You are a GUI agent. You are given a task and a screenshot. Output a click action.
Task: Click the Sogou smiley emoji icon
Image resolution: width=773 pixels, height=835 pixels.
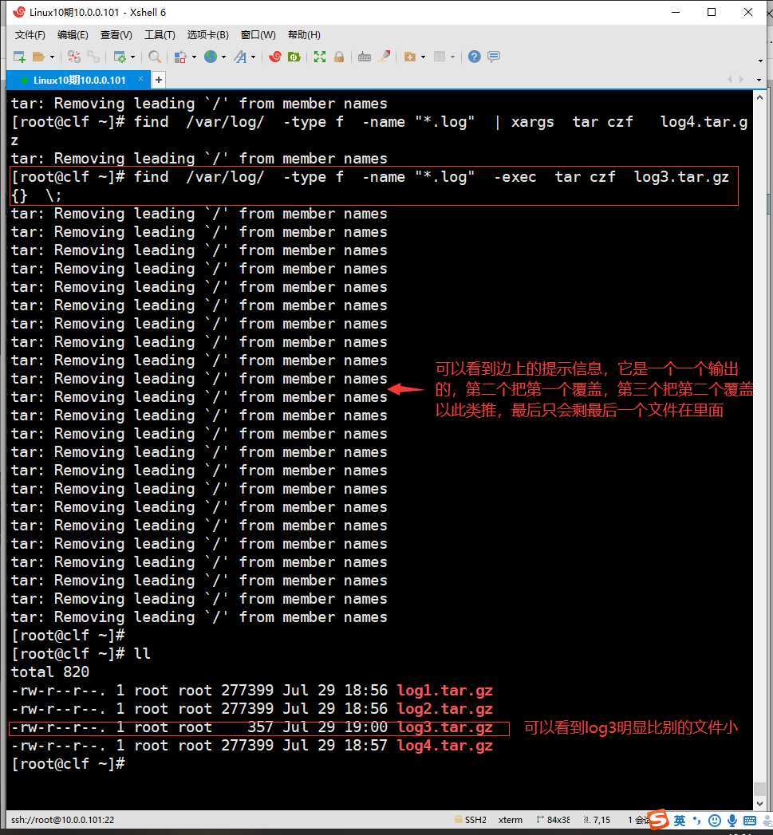(x=715, y=821)
